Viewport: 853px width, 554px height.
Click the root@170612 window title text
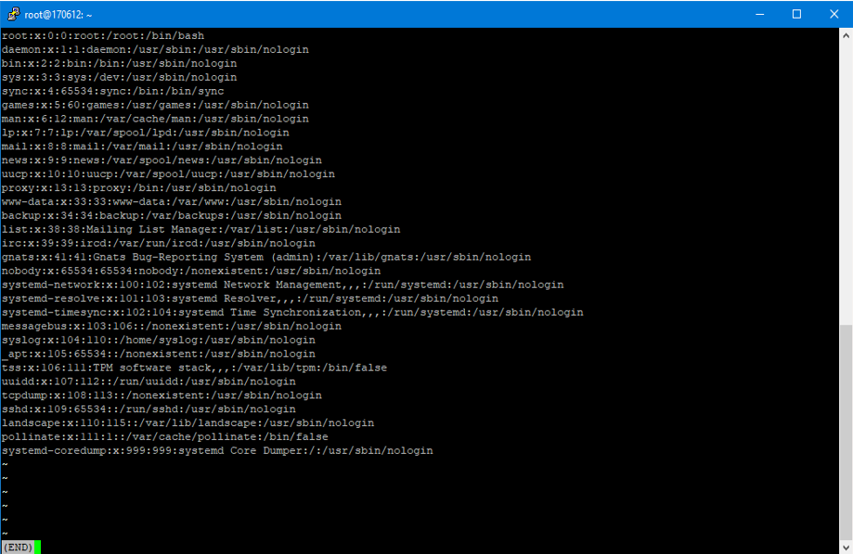tap(58, 14)
